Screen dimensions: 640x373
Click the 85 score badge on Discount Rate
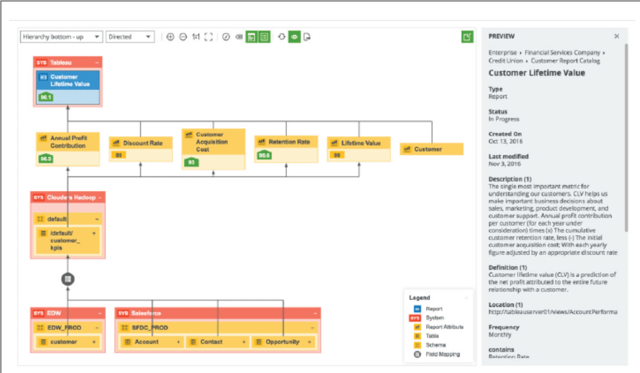tap(118, 155)
